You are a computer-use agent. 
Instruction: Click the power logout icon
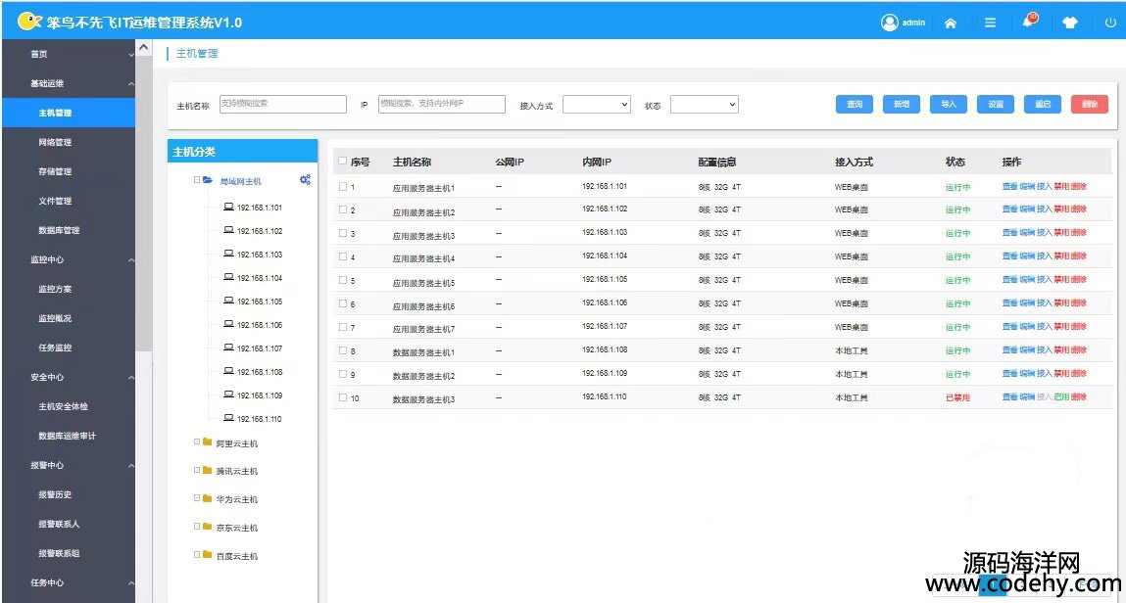1109,23
